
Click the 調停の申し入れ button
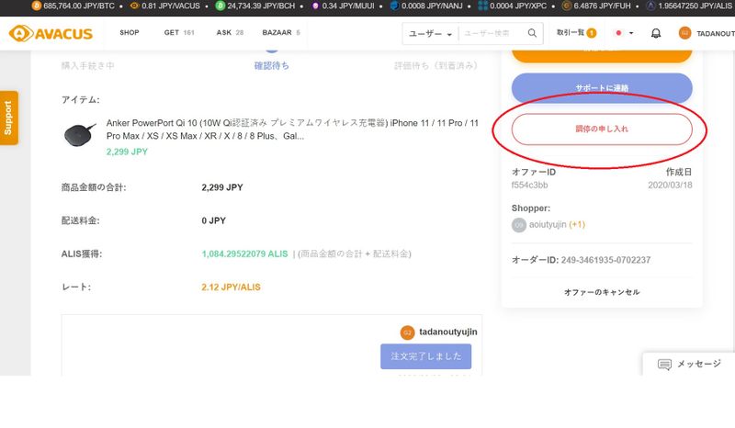[x=601, y=130]
